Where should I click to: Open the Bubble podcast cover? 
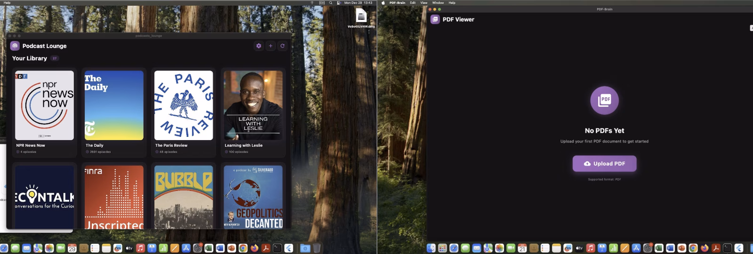184,197
